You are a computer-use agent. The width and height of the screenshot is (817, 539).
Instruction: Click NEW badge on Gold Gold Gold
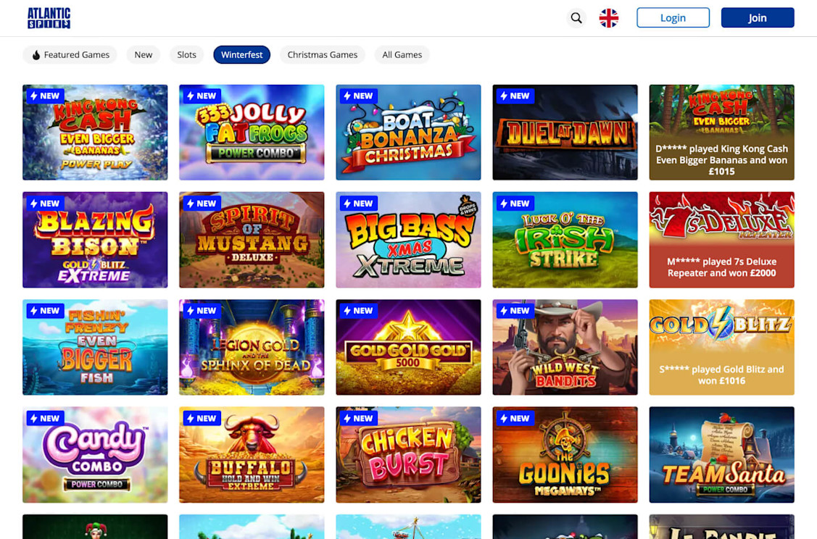tap(358, 311)
